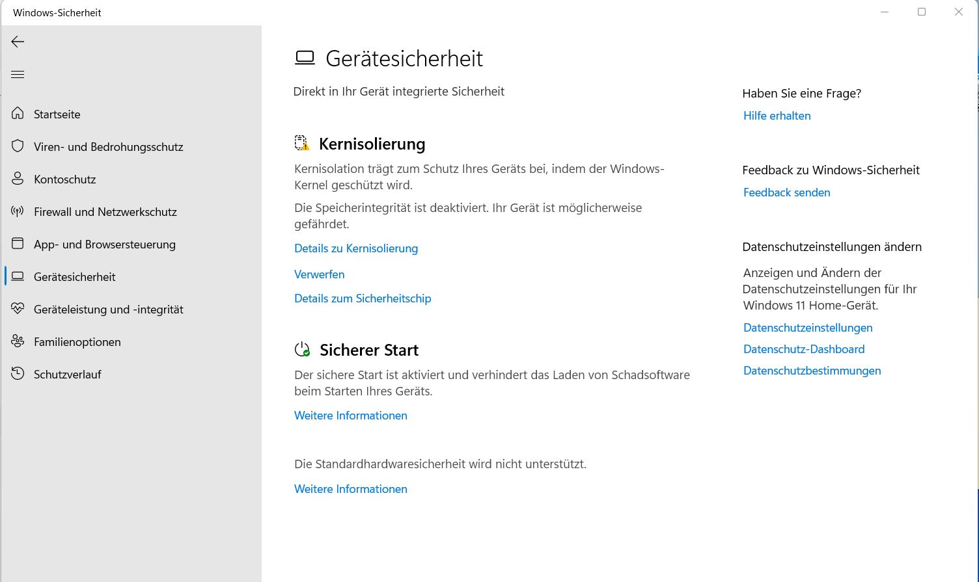Click Feedback senden link
Screen dimensions: 979x582
(786, 192)
